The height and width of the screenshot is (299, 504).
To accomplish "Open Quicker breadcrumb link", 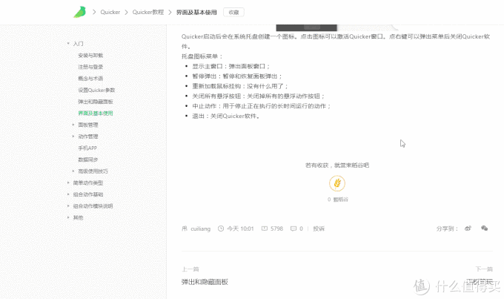I will point(110,12).
